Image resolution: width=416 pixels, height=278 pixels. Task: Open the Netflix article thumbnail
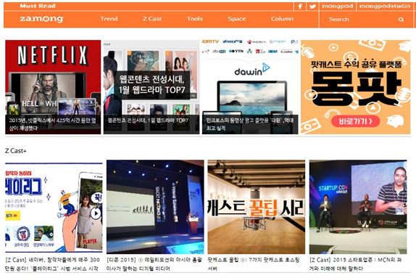pos(53,87)
